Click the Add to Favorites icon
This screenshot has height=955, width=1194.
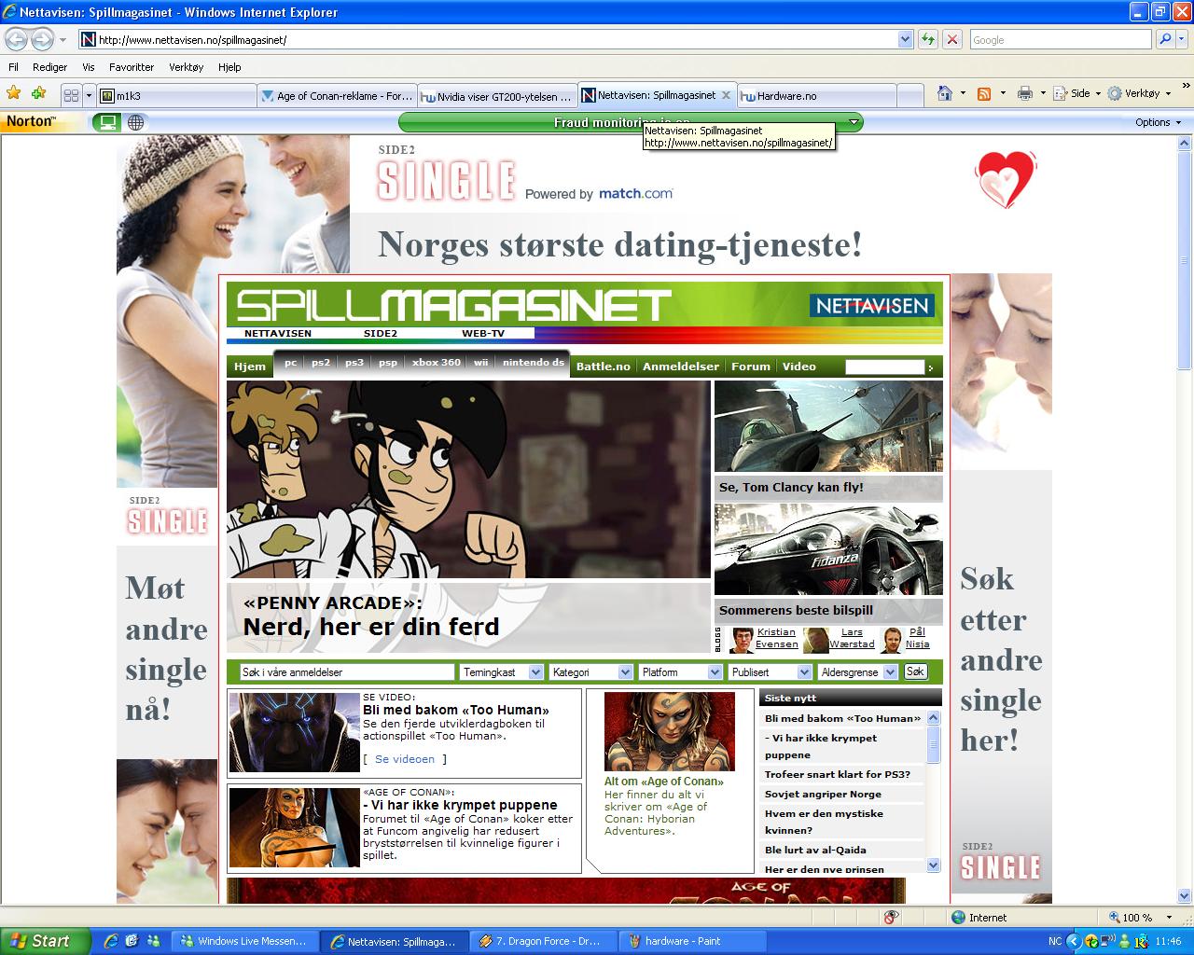(38, 93)
